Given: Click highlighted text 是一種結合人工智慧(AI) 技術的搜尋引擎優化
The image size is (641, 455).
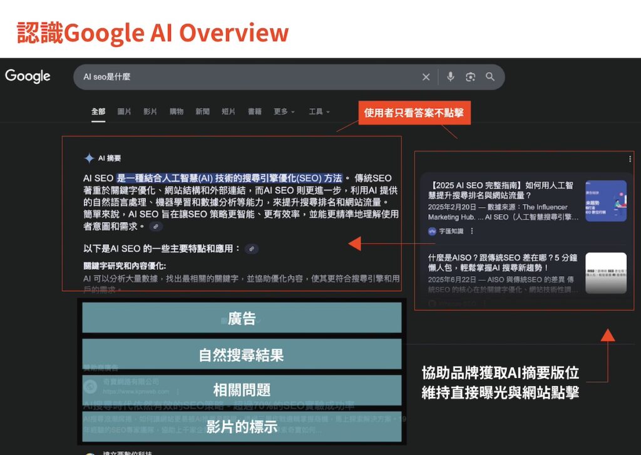Looking at the screenshot, I should click(x=230, y=178).
